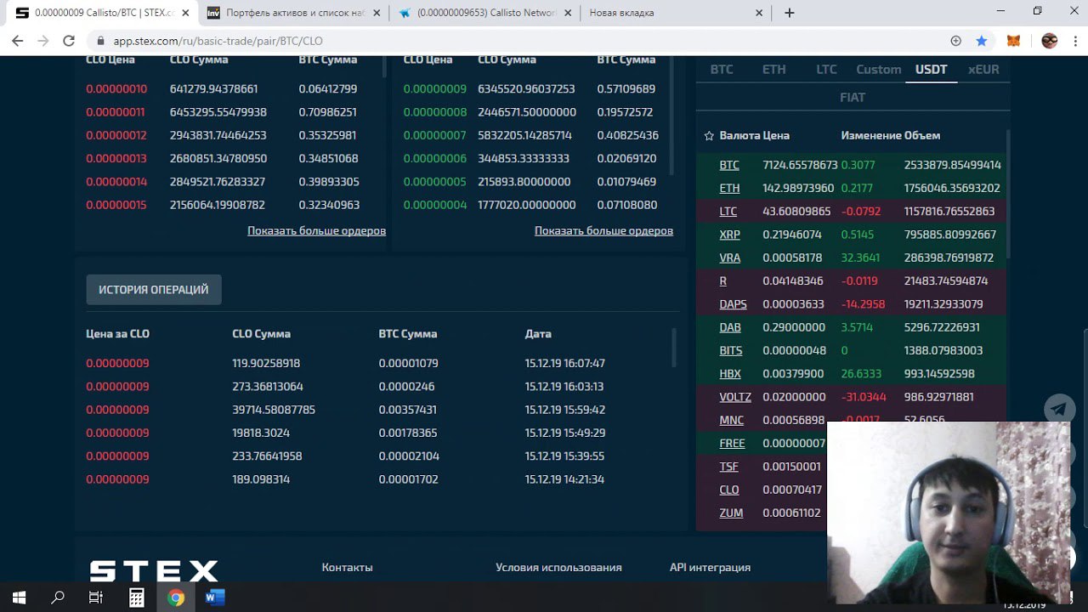
Task: Click the favorites star next to Валюта header
Action: (709, 135)
